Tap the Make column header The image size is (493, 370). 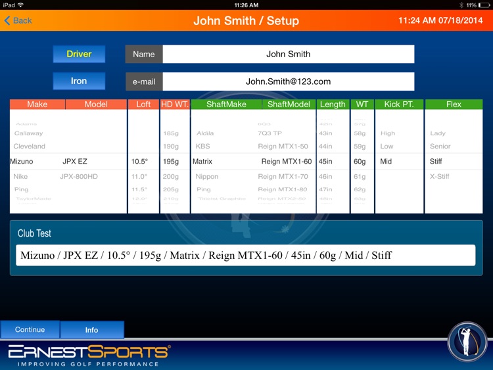pos(37,104)
